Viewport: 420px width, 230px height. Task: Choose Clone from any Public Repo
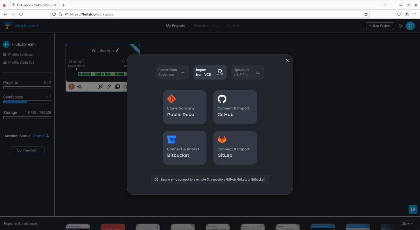(184, 107)
